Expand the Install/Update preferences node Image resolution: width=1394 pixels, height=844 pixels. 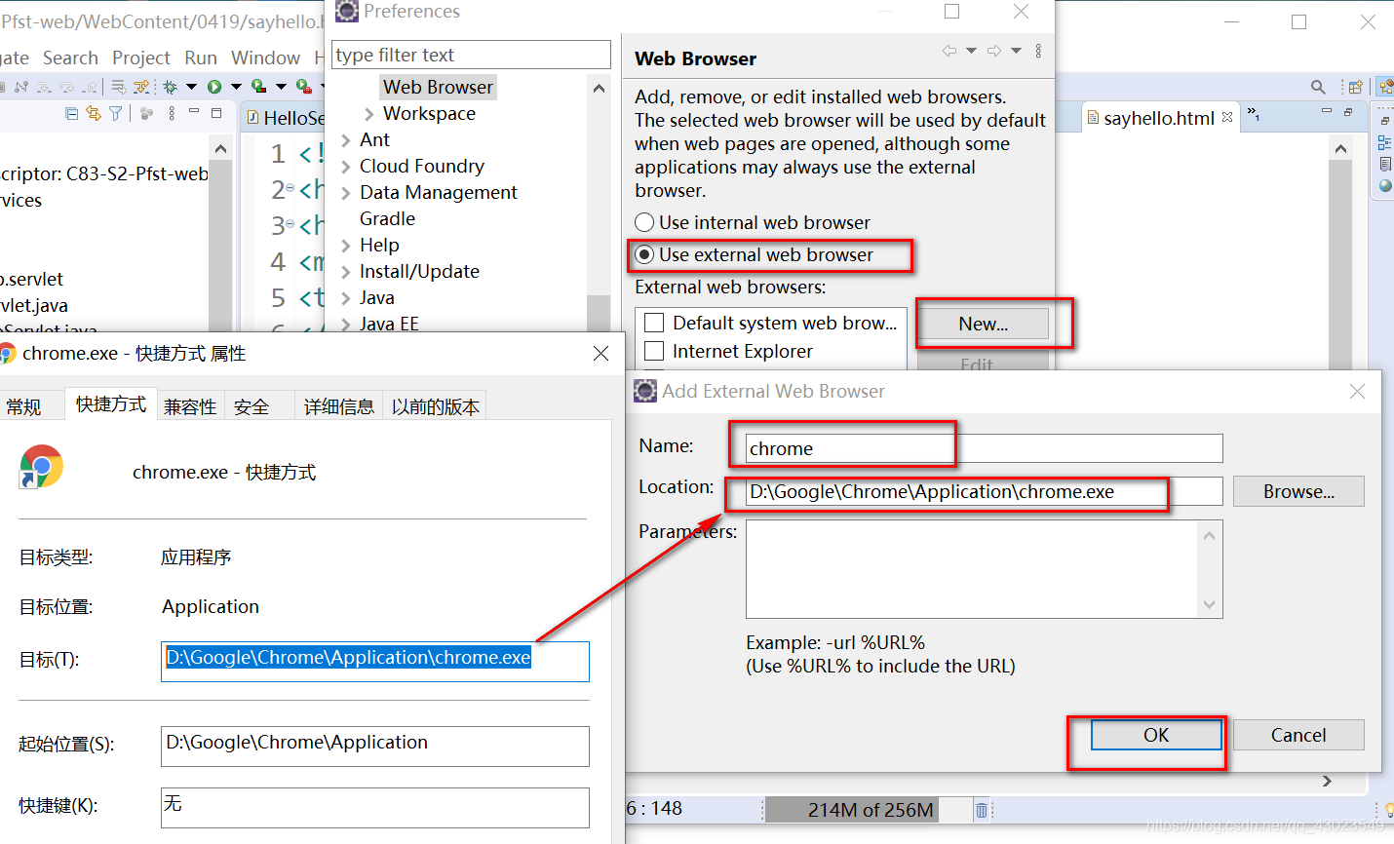click(345, 272)
